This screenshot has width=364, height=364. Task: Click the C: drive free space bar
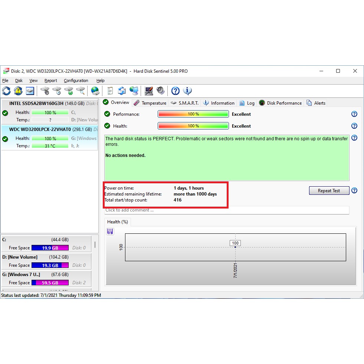(x=50, y=248)
